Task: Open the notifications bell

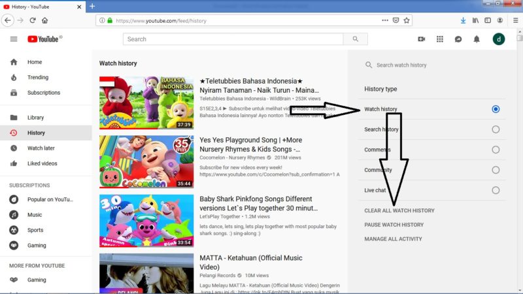Action: pos(477,39)
